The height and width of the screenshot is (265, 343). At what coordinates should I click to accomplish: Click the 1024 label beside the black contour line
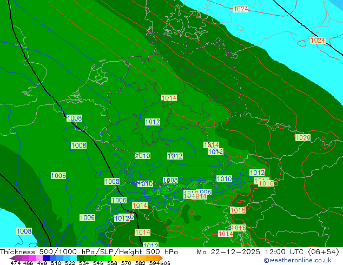318,41
